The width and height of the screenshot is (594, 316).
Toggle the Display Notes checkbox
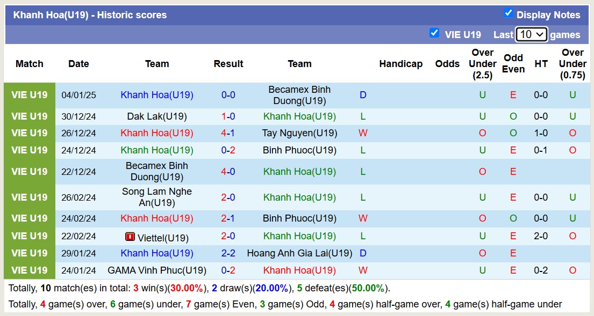click(508, 13)
